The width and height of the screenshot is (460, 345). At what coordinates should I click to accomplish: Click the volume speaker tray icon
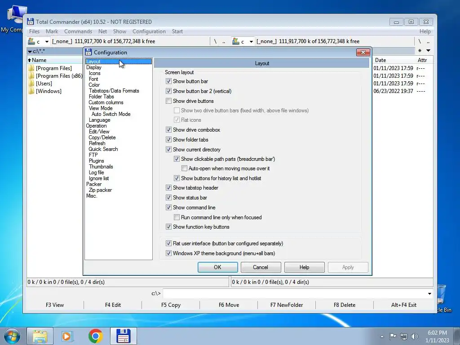[414, 336]
